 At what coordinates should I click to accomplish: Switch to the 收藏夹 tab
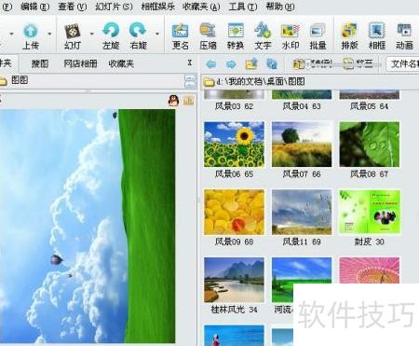tap(121, 63)
